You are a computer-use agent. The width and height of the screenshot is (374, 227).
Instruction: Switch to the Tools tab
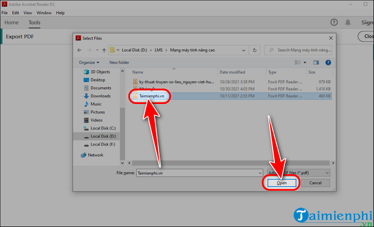coord(34,23)
